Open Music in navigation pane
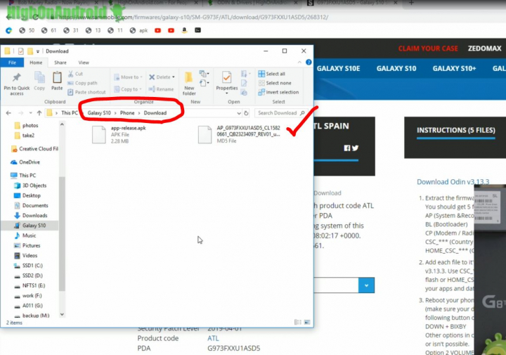506x355 pixels. pyautogui.click(x=25, y=235)
